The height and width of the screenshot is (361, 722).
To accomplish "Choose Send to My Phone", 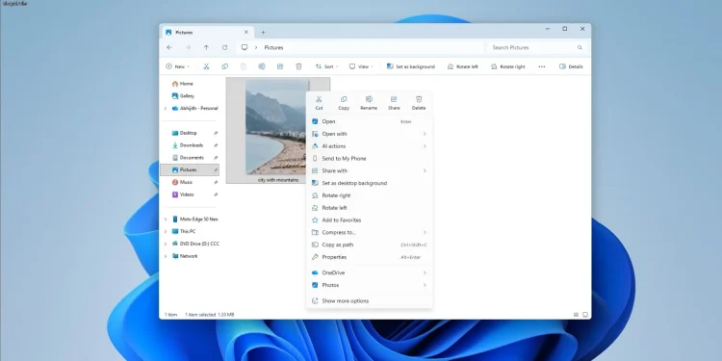I will (369, 159).
